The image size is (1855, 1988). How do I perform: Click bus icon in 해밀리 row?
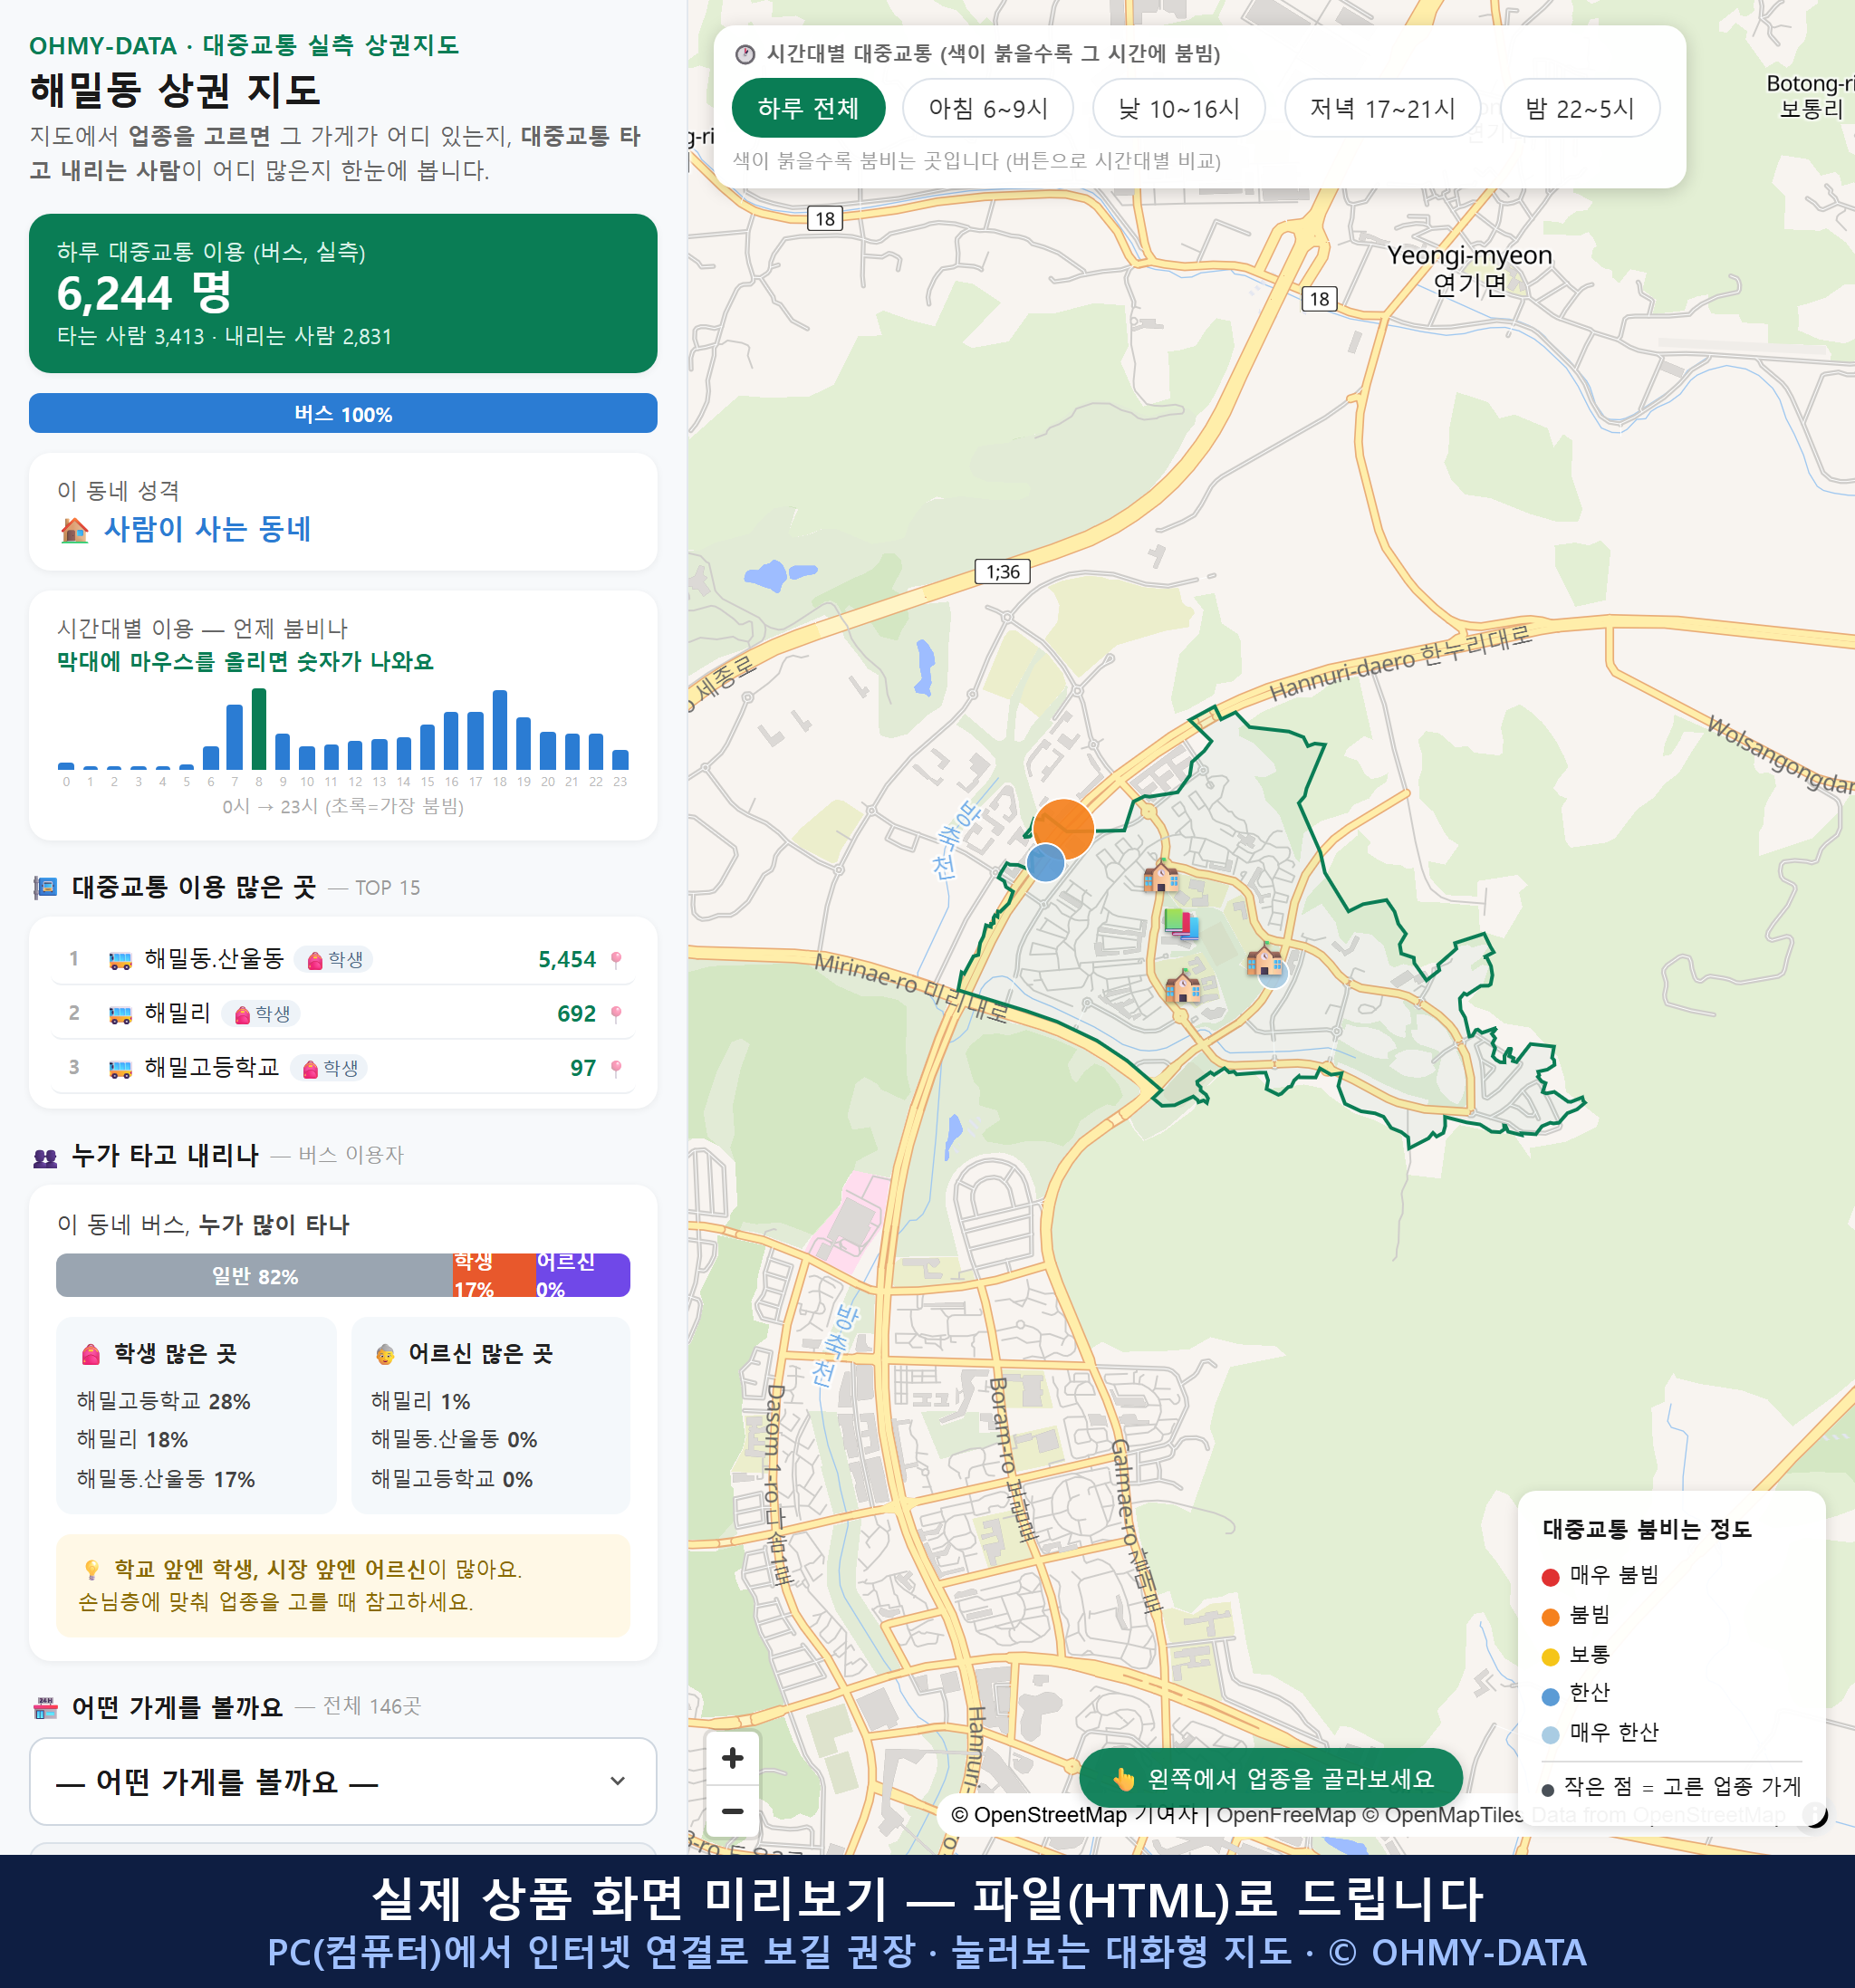(x=120, y=1015)
